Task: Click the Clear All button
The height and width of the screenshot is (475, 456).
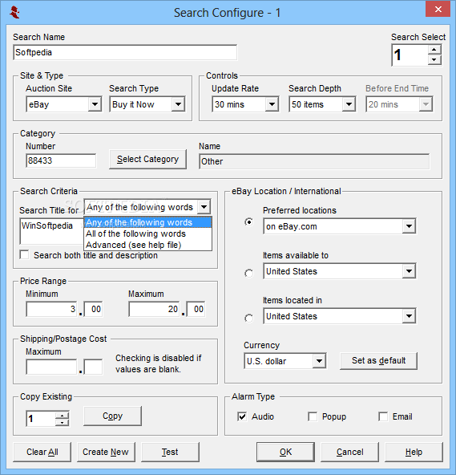Action: pyautogui.click(x=42, y=452)
